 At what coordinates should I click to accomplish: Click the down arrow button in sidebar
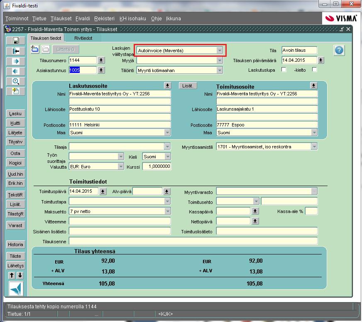[20, 275]
